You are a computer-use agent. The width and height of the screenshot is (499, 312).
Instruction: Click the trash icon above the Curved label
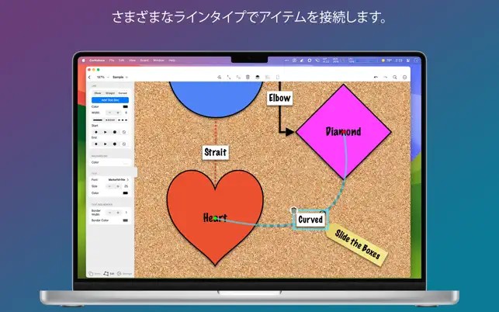tap(294, 210)
